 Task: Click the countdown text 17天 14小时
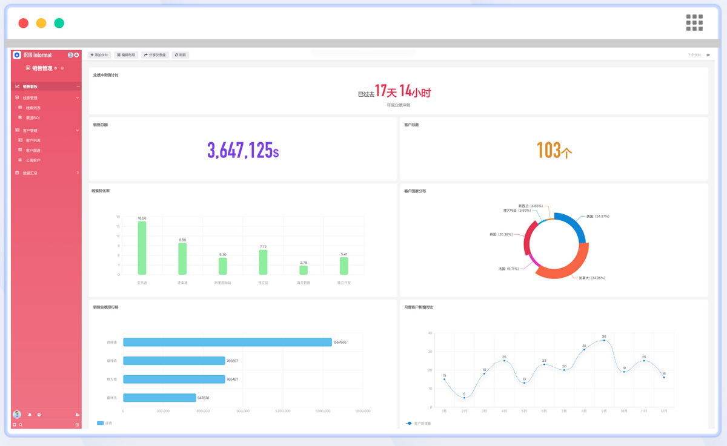coord(402,91)
